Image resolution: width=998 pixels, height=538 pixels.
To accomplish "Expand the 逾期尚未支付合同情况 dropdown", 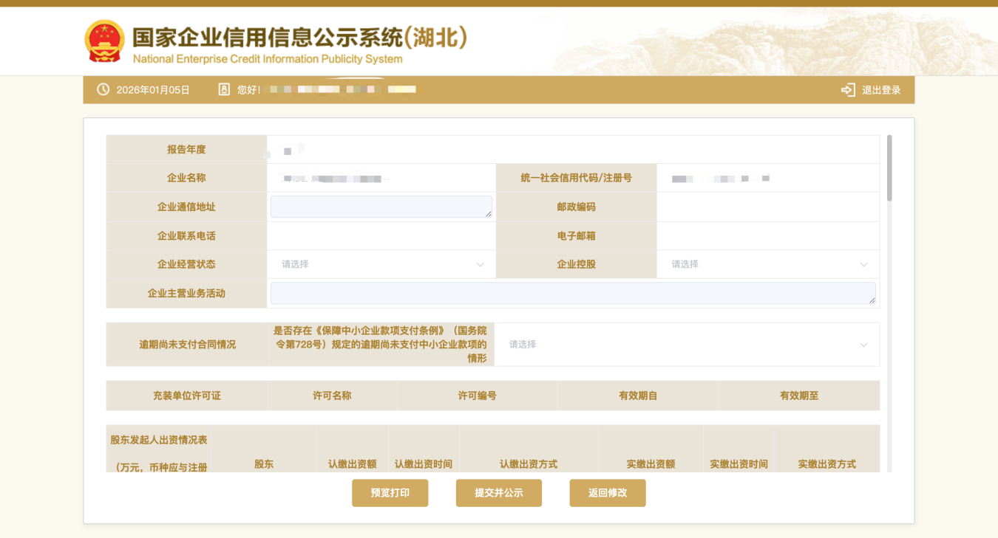I will point(687,345).
